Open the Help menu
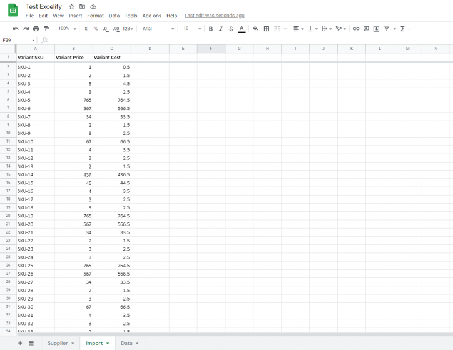 pos(171,16)
